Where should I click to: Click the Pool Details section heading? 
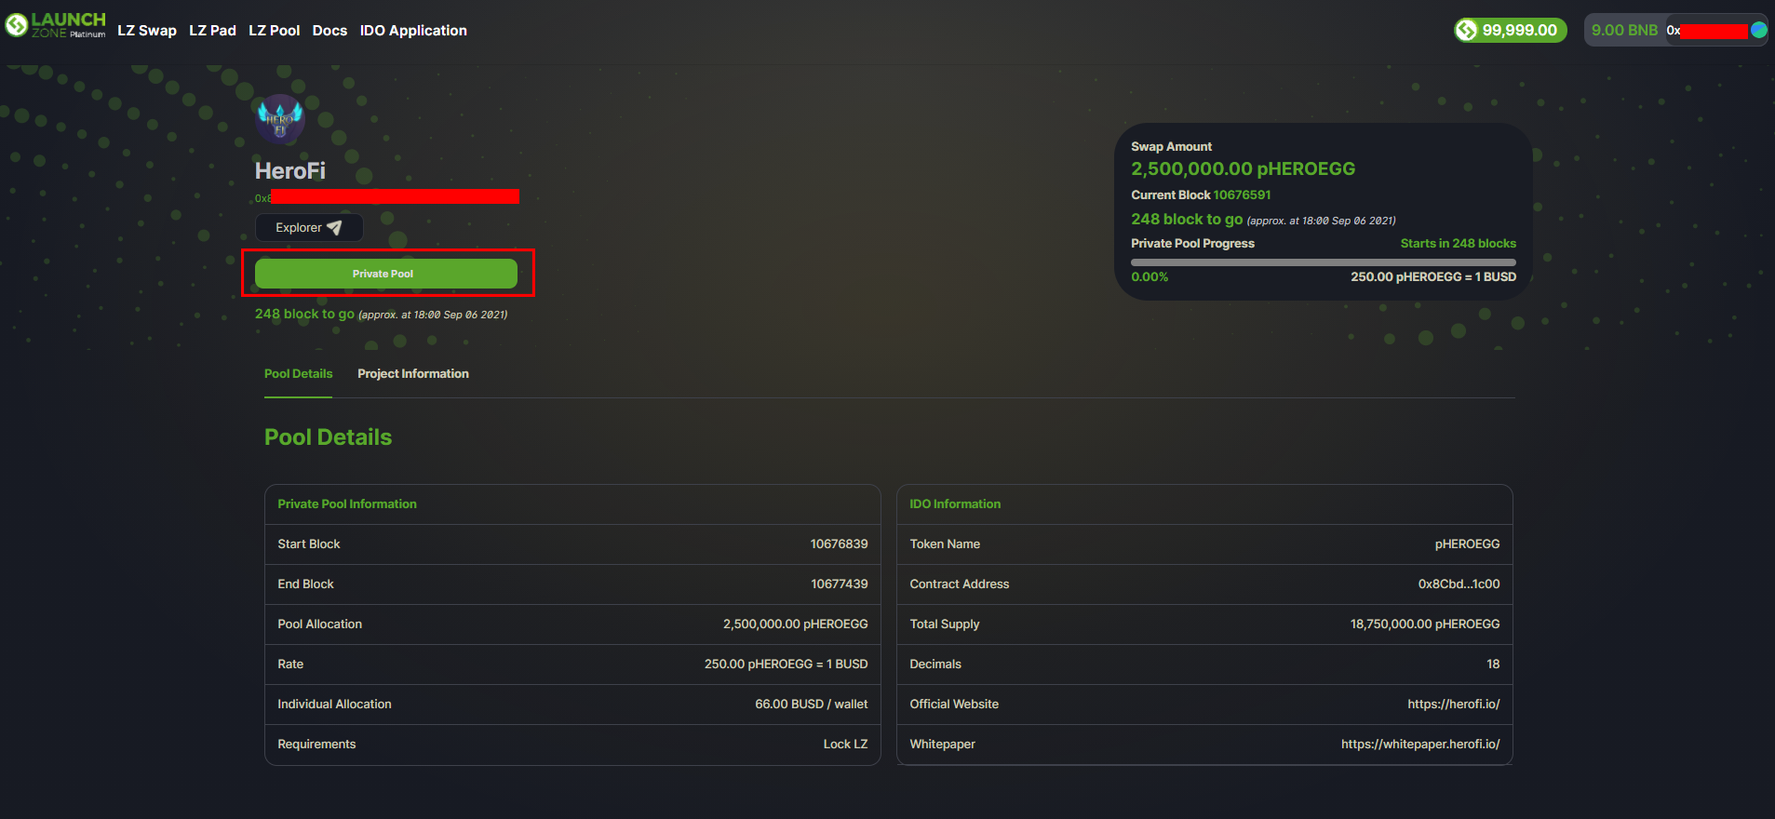[x=328, y=436]
